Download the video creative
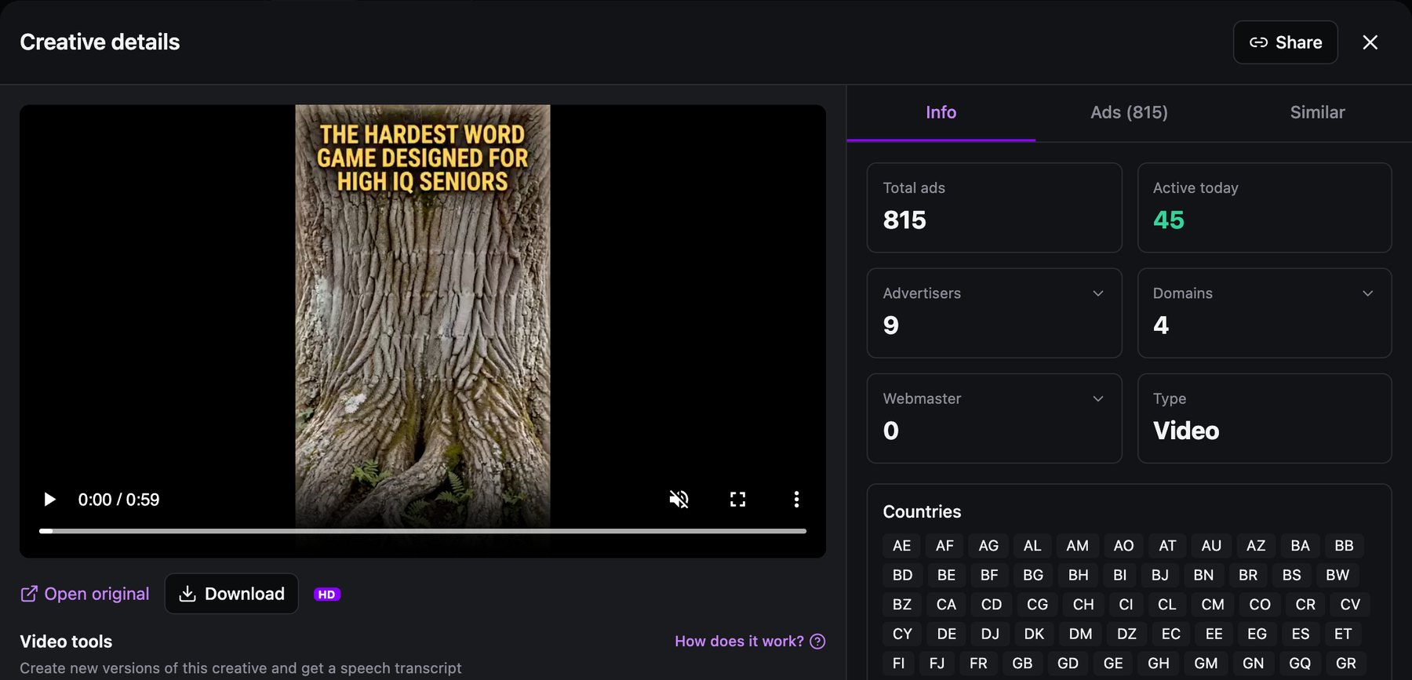 pyautogui.click(x=231, y=594)
